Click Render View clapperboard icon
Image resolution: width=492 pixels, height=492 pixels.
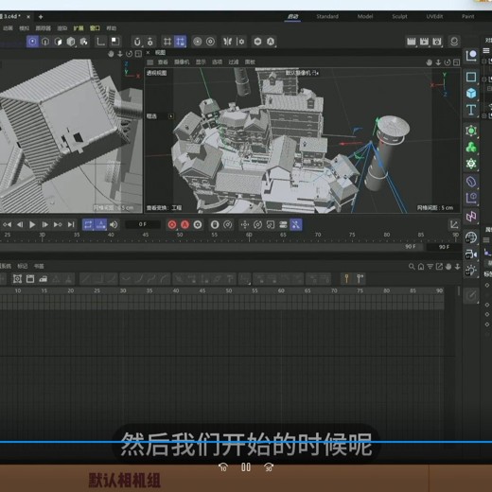tap(411, 42)
